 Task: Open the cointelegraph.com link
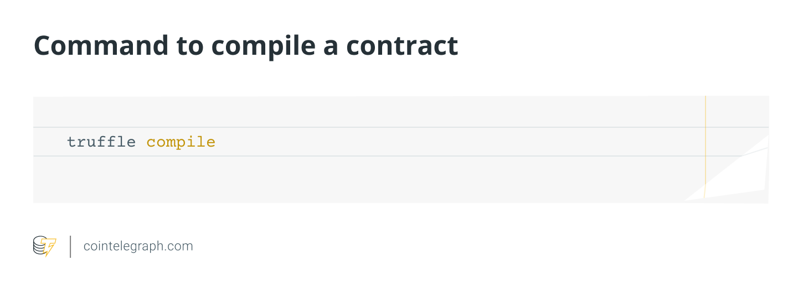pos(138,246)
